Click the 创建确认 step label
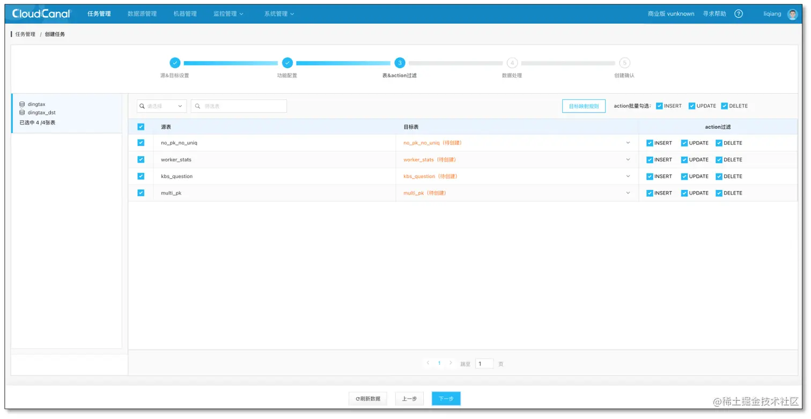Image resolution: width=811 pixels, height=419 pixels. coord(624,76)
